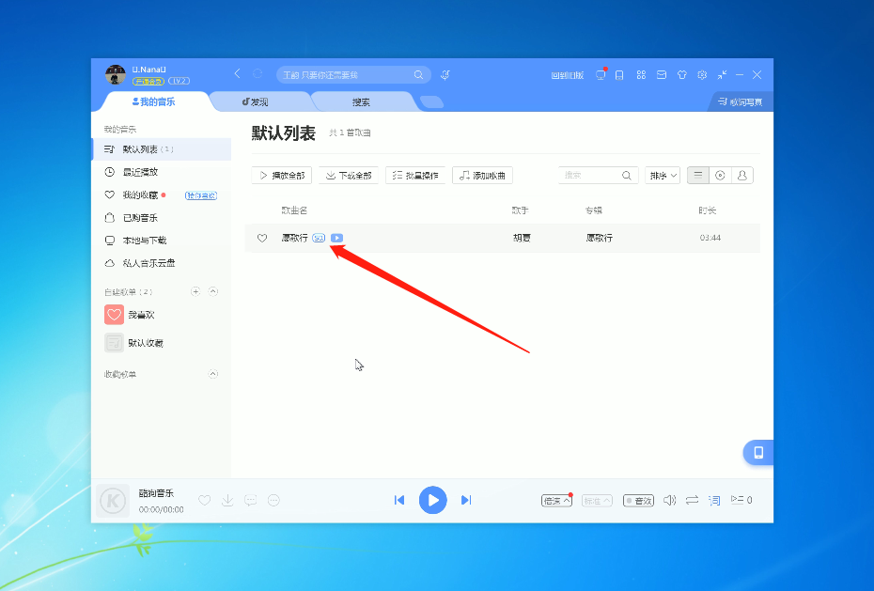Click the small blank tab after 搜索
Viewport: 874px width, 591px height.
tap(431, 101)
